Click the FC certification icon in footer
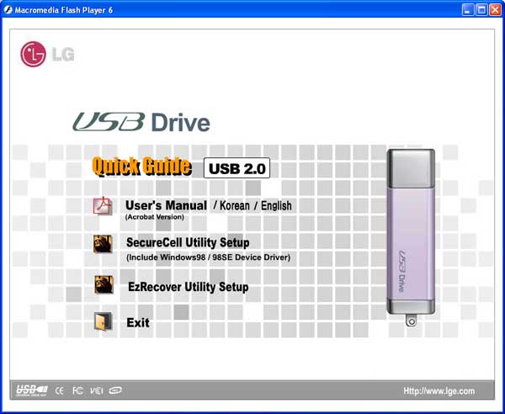505x414 pixels. pyautogui.click(x=77, y=390)
